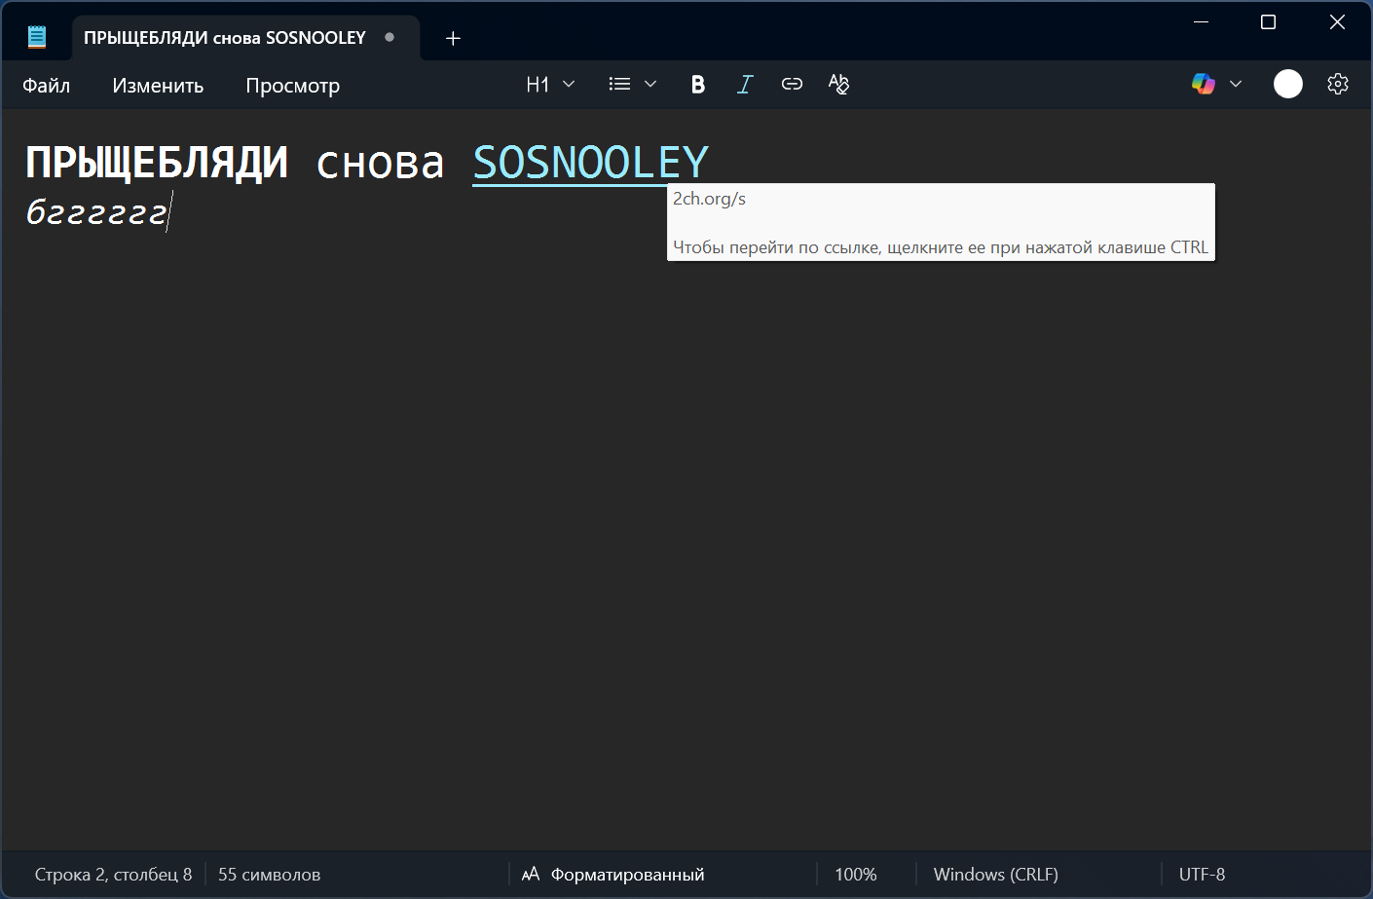Add a new tab with plus button
Image resolution: width=1373 pixels, height=899 pixels.
(x=453, y=38)
